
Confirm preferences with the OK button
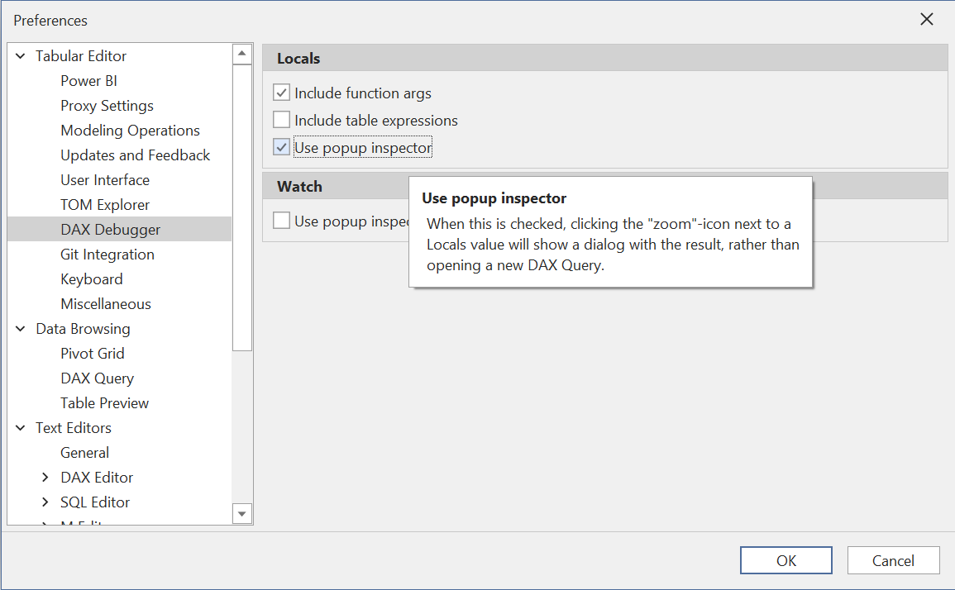(x=785, y=559)
